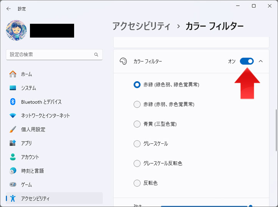This screenshot has width=278, height=207.
Task: Click the カラー フィルター page title
Action: point(214,26)
